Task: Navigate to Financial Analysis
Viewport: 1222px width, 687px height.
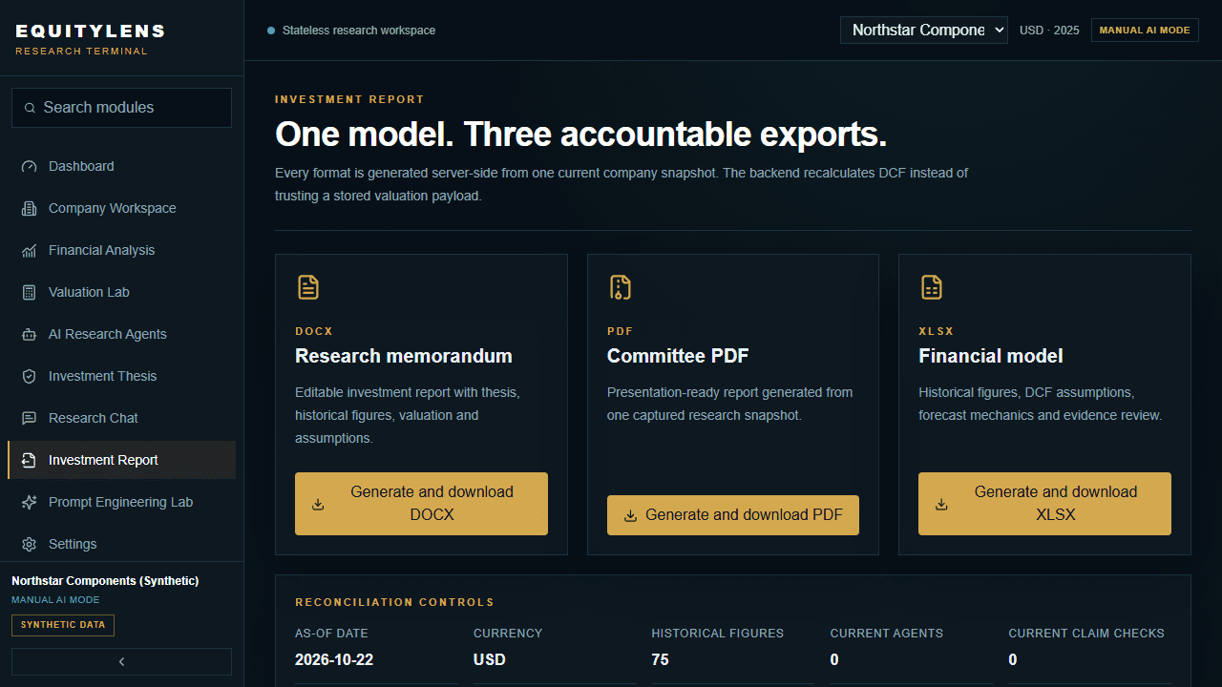Action: [x=121, y=250]
